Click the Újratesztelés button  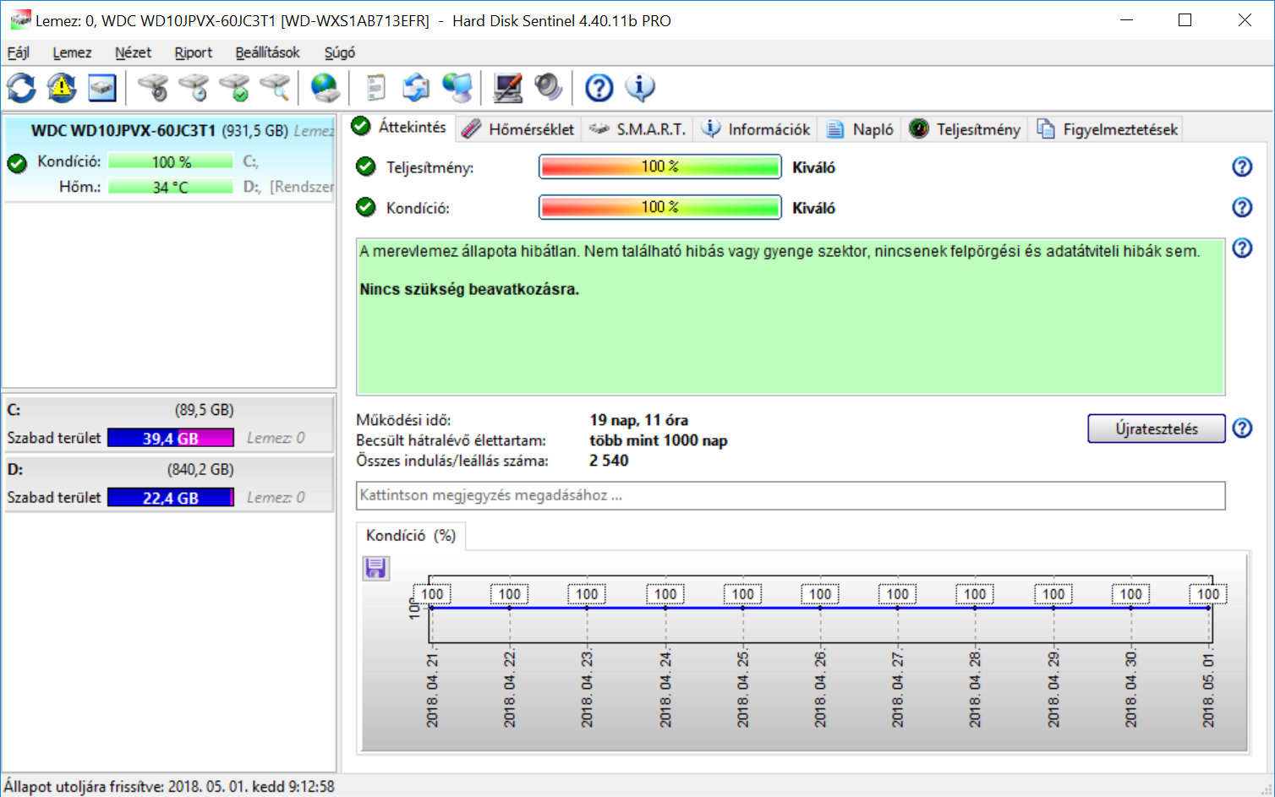pos(1157,429)
